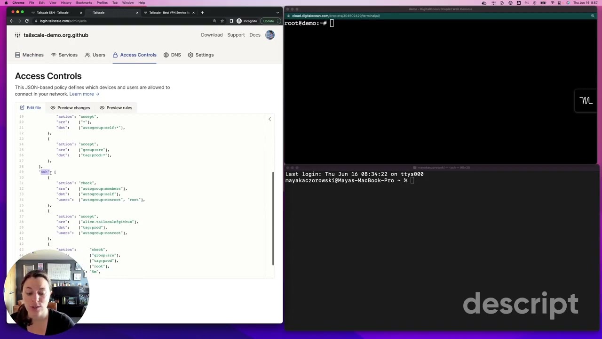Click the "autogroup:members" value in editor
Image resolution: width=602 pixels, height=339 pixels.
click(x=103, y=189)
